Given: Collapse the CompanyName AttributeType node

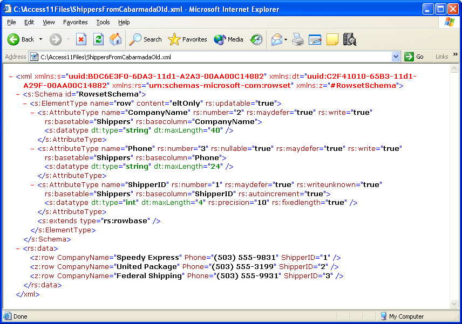Looking at the screenshot, I should 33,113.
